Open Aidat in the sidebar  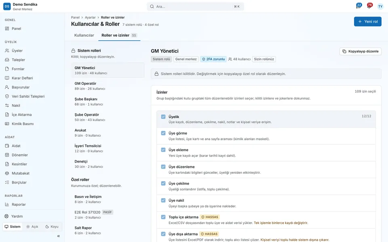32,146
